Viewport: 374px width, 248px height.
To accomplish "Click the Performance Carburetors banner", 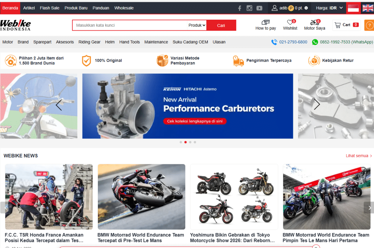I will point(188,106).
